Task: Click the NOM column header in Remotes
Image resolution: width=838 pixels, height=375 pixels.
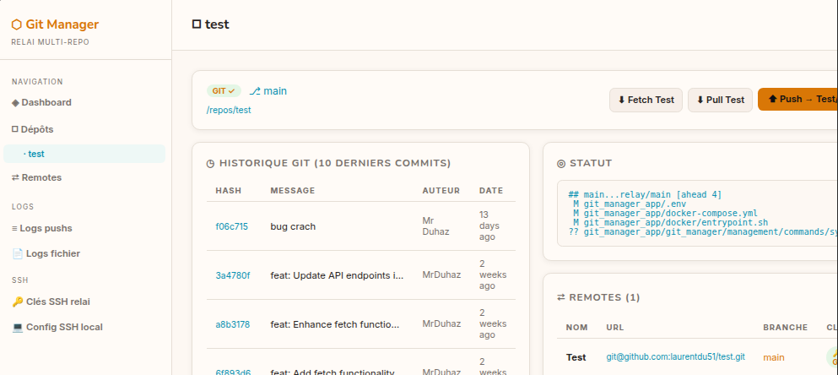Action: [x=576, y=328]
